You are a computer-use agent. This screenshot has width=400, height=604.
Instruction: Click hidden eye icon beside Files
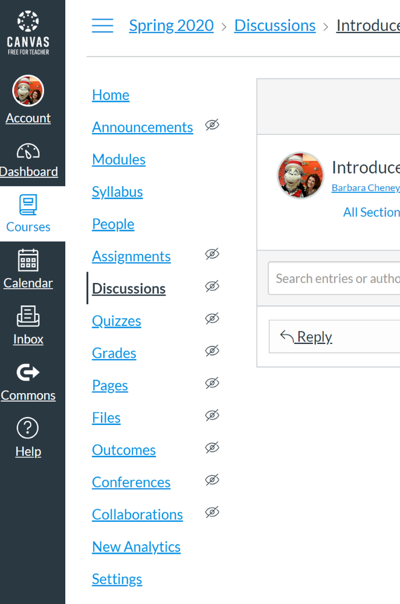coord(212,415)
